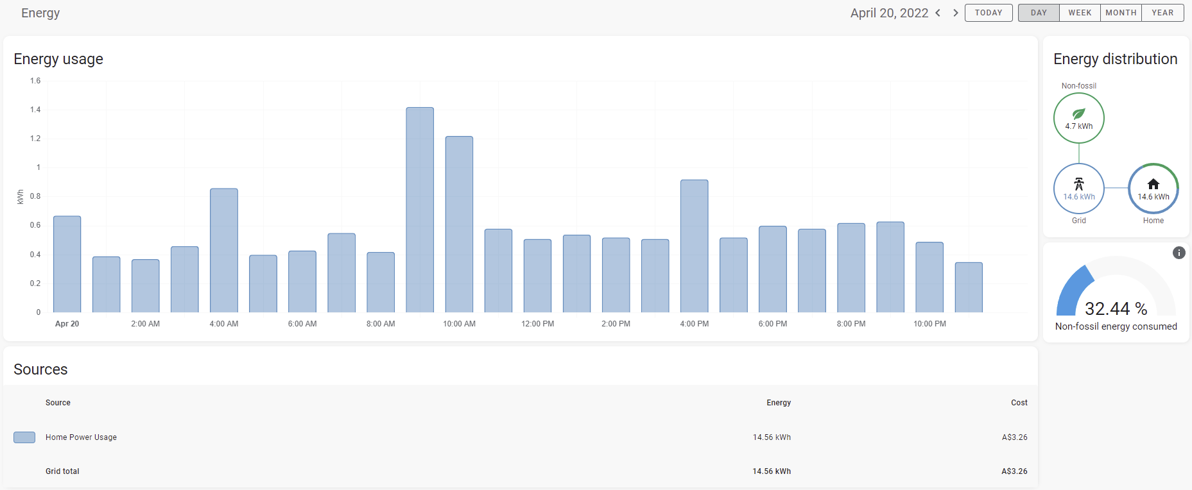Click the Grid transmission tower icon
This screenshot has height=490, width=1192.
pyautogui.click(x=1079, y=184)
